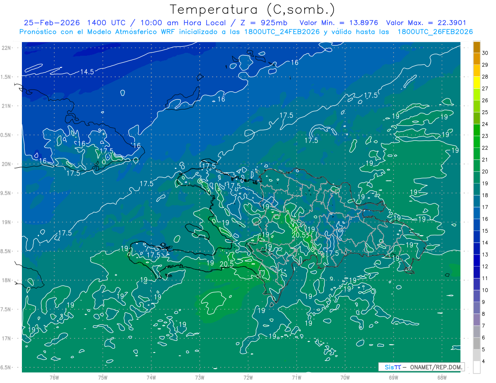The height and width of the screenshot is (383, 496).
Task: Click the "73W" longitude axis label
Action: click(200, 377)
